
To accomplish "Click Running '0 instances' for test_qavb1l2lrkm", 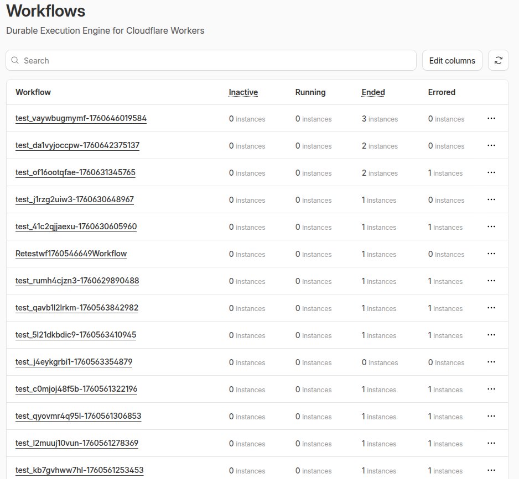I will tap(314, 308).
